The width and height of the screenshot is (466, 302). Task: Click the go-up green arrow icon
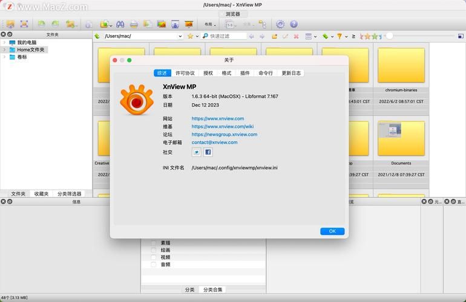click(97, 36)
